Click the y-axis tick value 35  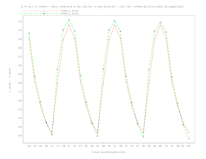[20, 22]
